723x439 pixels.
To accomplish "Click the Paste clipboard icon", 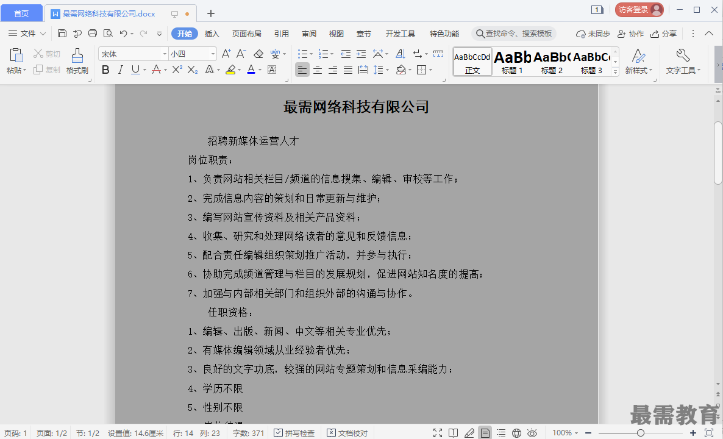I will 16,55.
